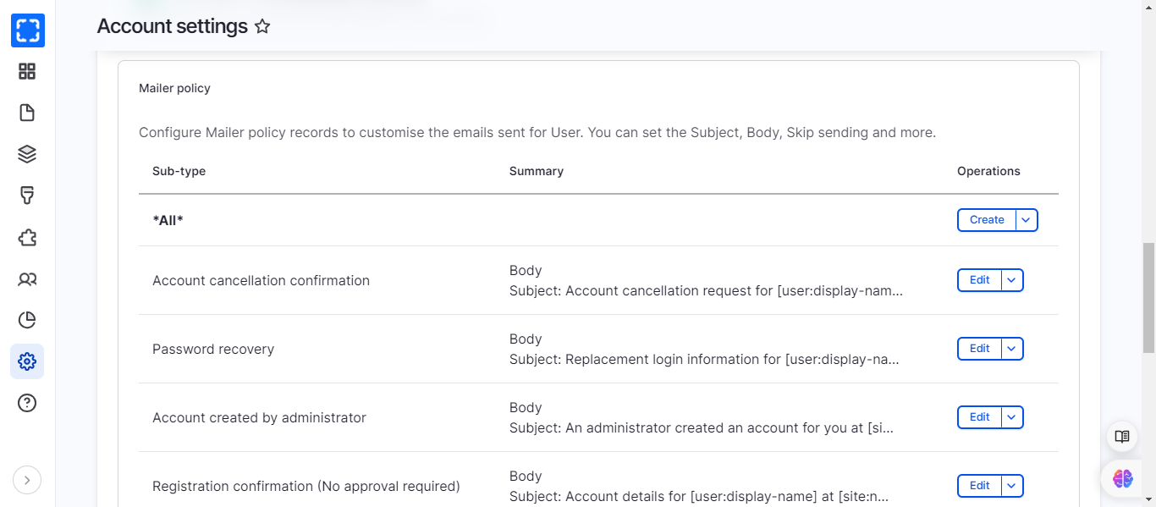Open the Dashboard grid icon

pyautogui.click(x=27, y=72)
